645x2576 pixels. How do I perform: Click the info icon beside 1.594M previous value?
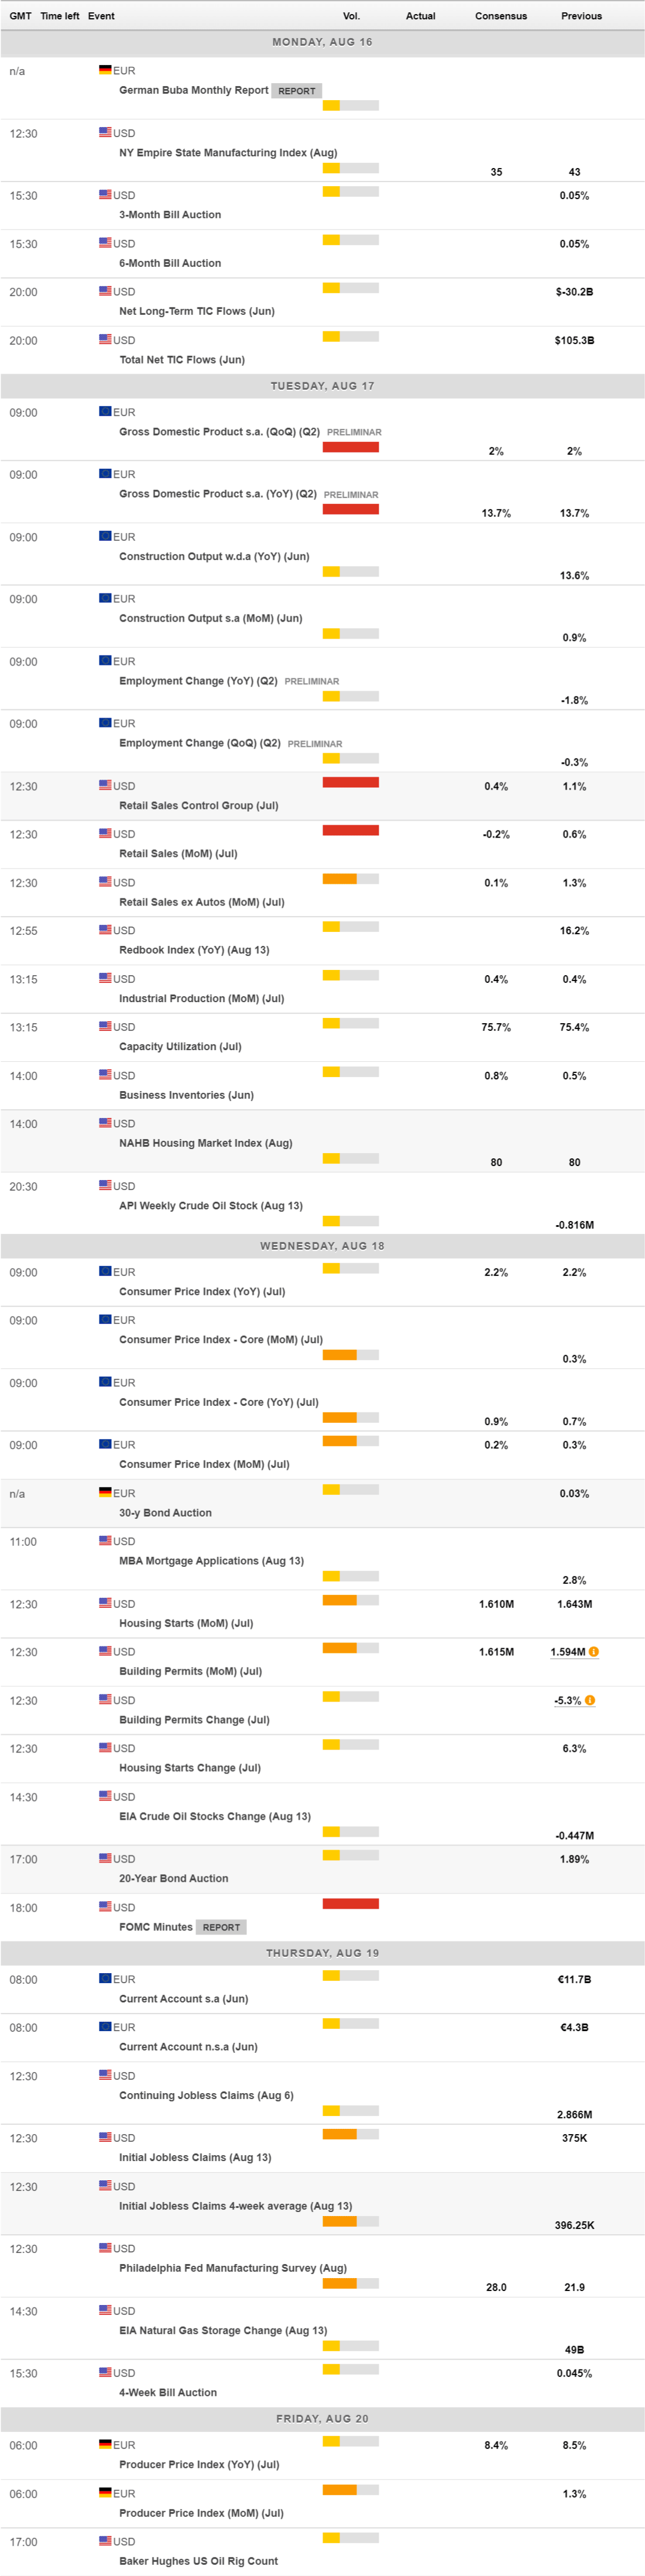(594, 1652)
